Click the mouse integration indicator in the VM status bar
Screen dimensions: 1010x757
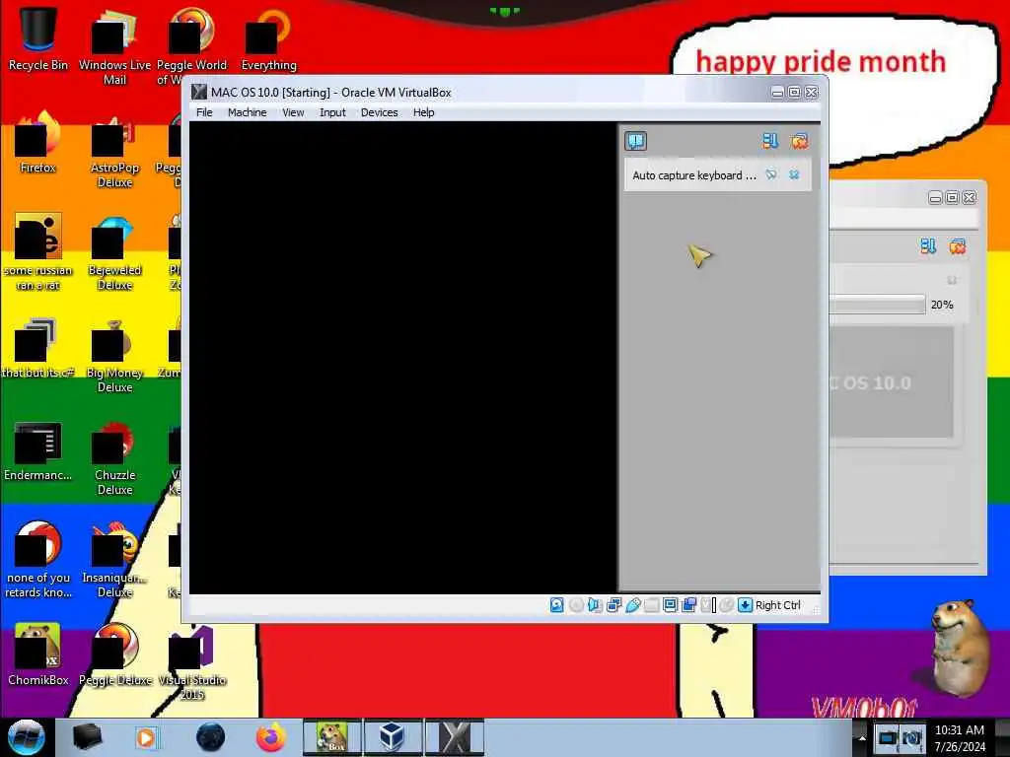pyautogui.click(x=727, y=605)
